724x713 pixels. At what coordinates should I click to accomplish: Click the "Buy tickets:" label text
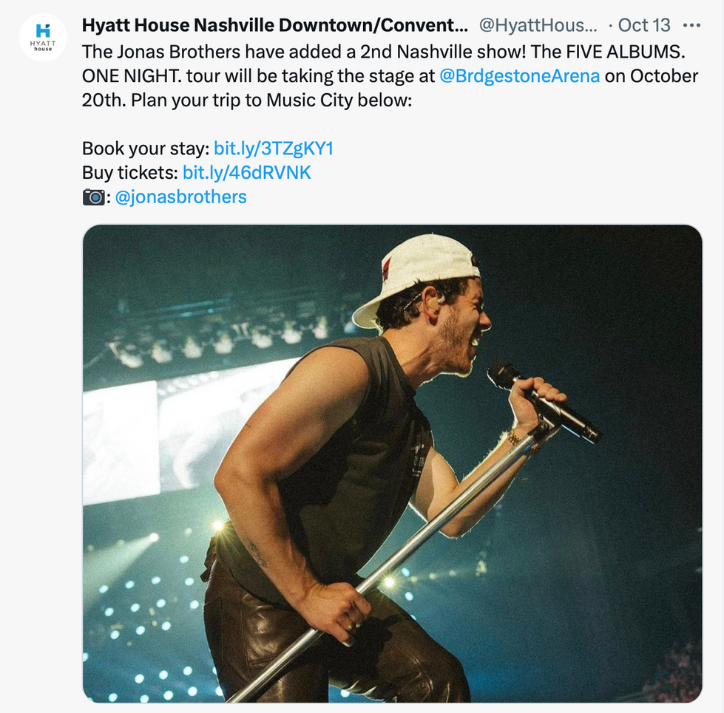[x=130, y=173]
